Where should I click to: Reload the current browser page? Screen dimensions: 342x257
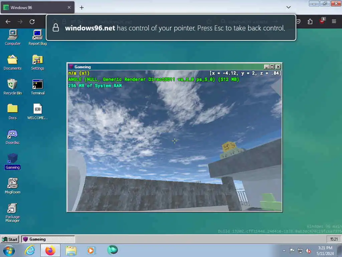click(32, 22)
